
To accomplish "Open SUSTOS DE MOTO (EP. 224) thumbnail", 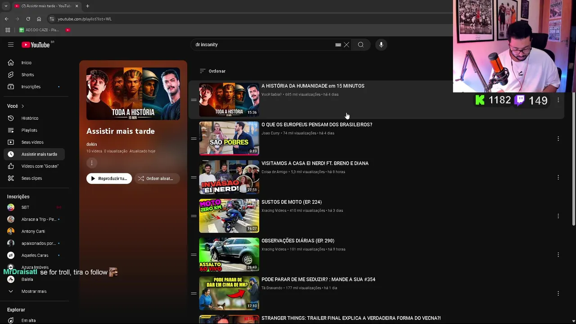I will click(x=229, y=216).
